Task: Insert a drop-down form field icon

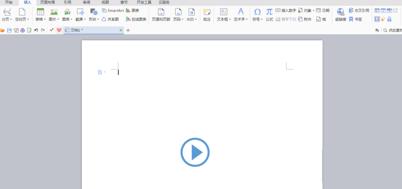Action: 389,10
